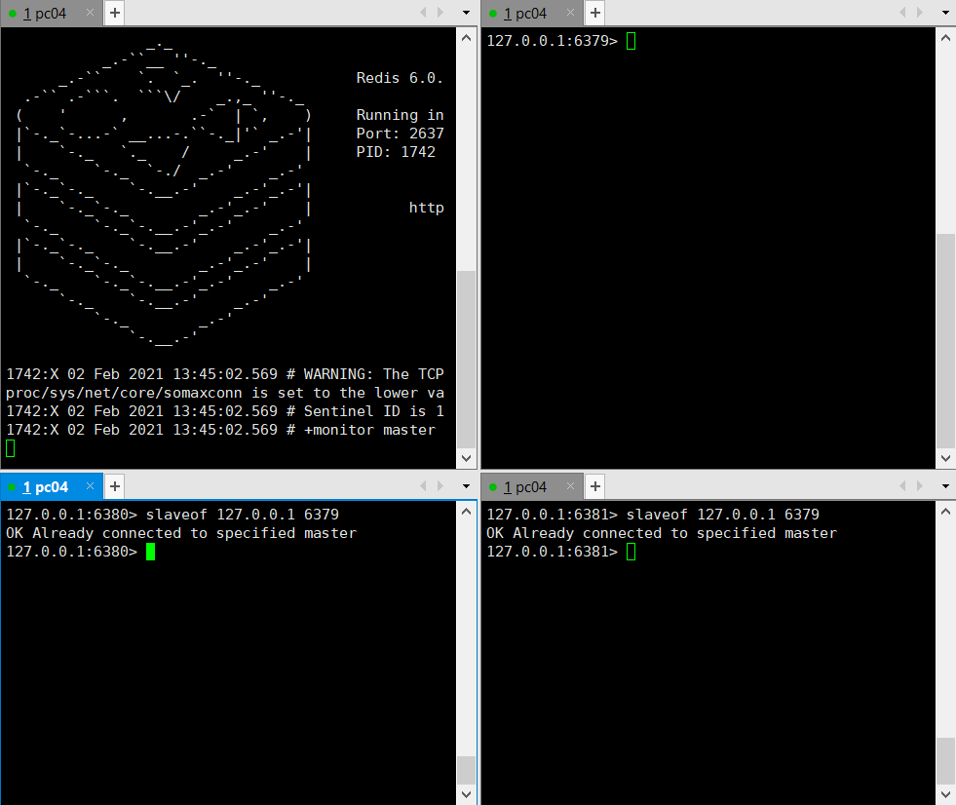
Task: Click scroll down arrow in 6380 pane
Action: pos(467,794)
